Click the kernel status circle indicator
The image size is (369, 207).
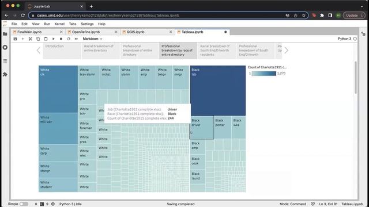coord(355,39)
